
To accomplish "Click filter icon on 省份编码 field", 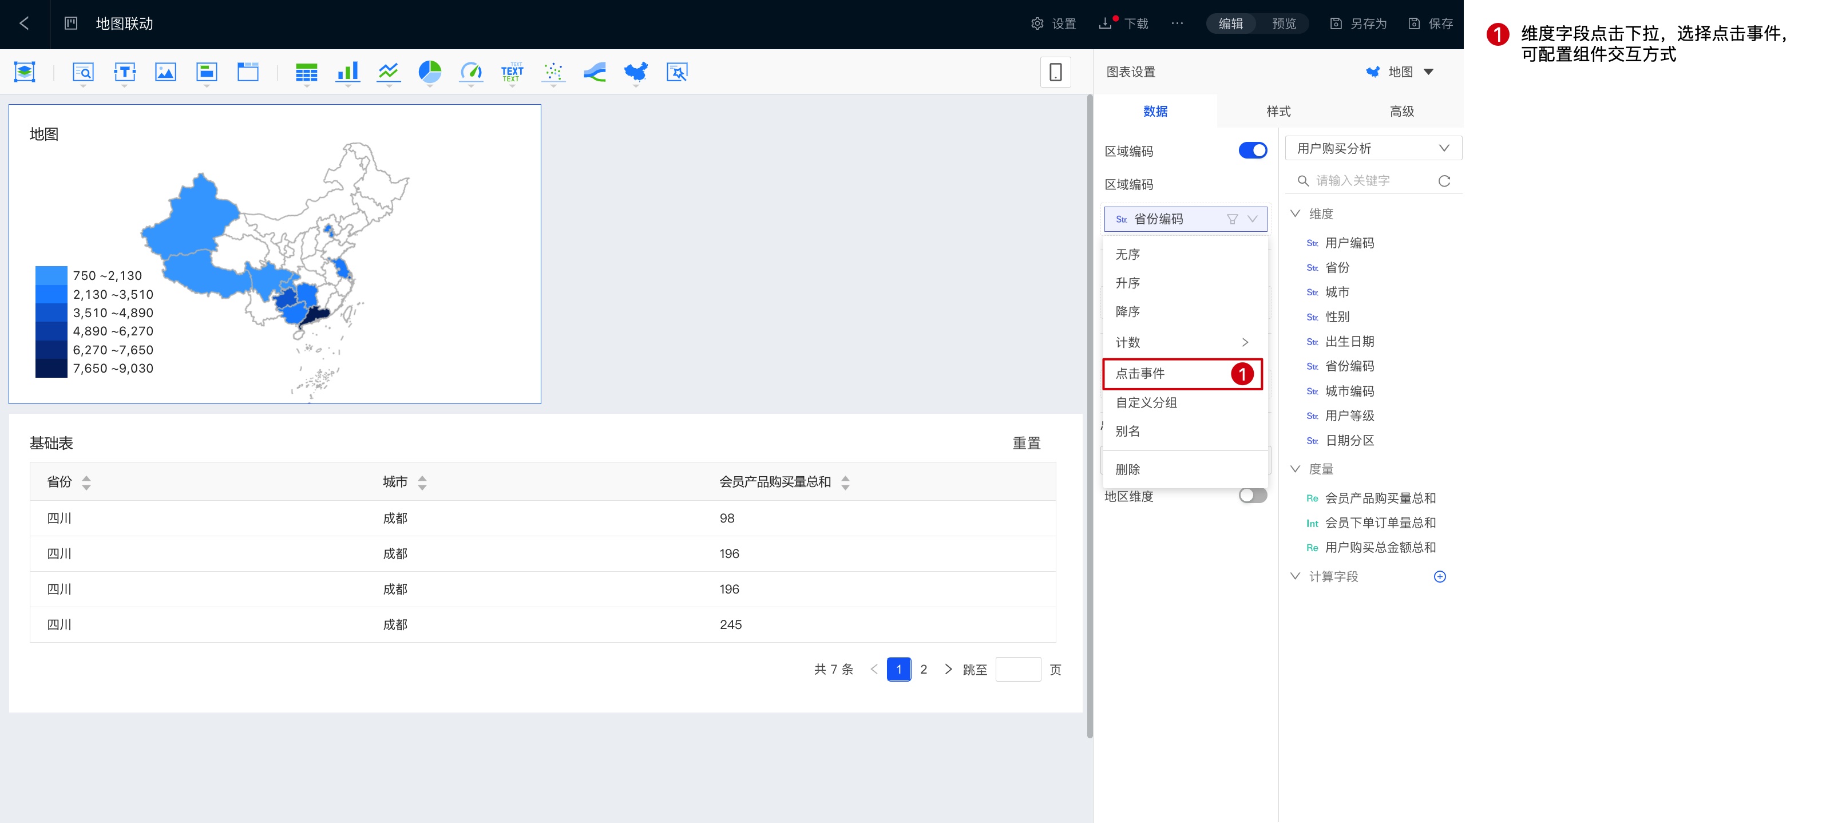I will point(1233,219).
